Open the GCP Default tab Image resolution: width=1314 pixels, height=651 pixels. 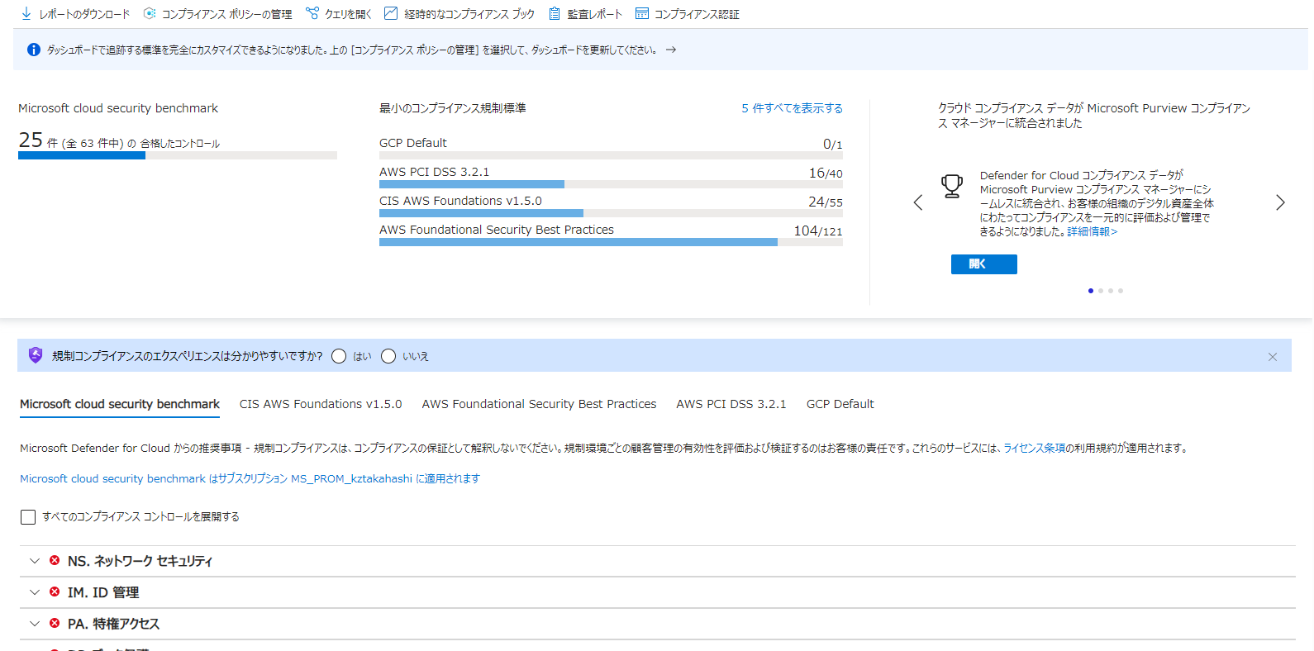[840, 404]
